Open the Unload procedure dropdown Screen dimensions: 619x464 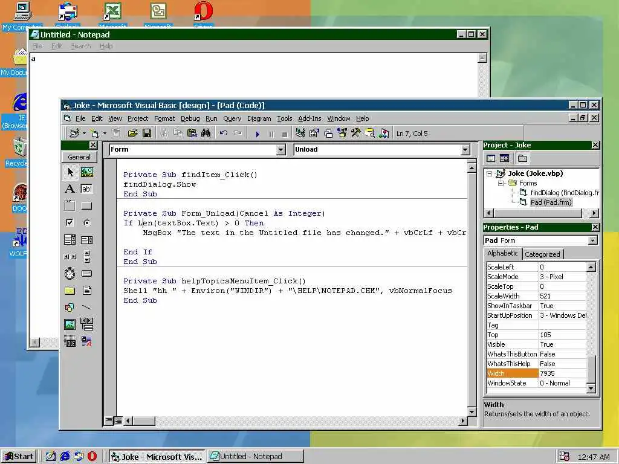[465, 150]
